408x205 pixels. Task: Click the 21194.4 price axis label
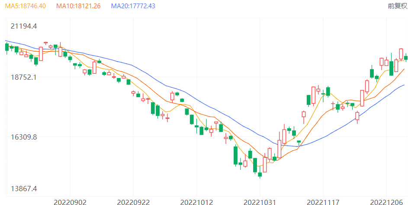tap(24, 26)
